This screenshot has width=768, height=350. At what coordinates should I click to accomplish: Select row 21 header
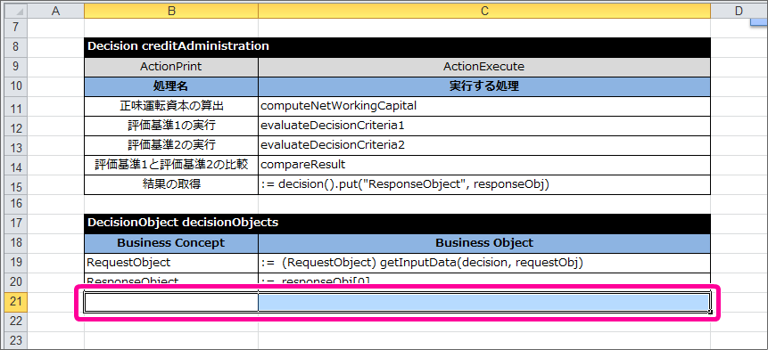click(16, 302)
